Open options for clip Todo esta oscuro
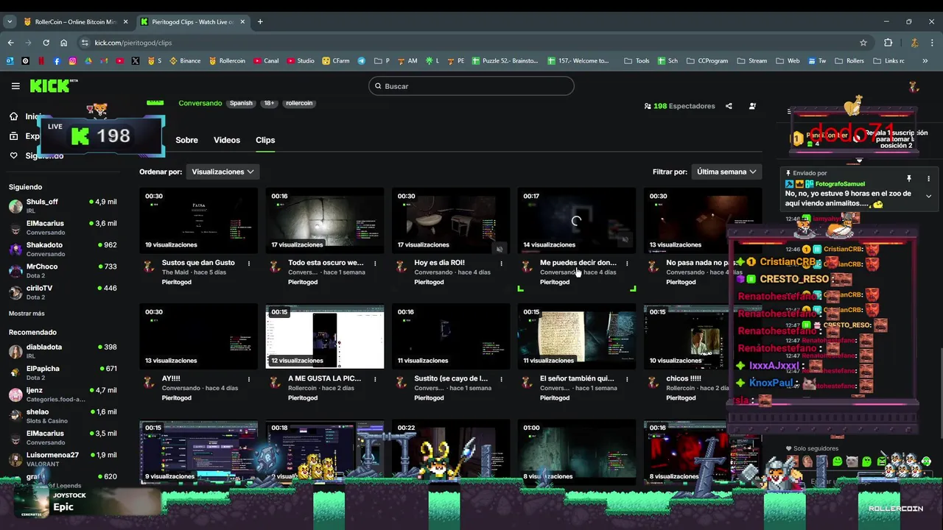Viewport: 943px width, 530px height. tap(375, 263)
